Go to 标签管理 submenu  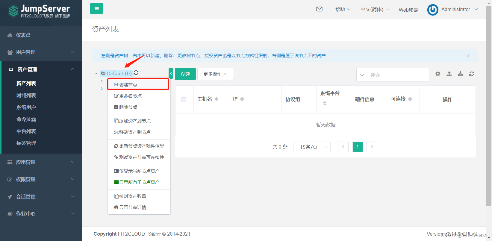26,143
